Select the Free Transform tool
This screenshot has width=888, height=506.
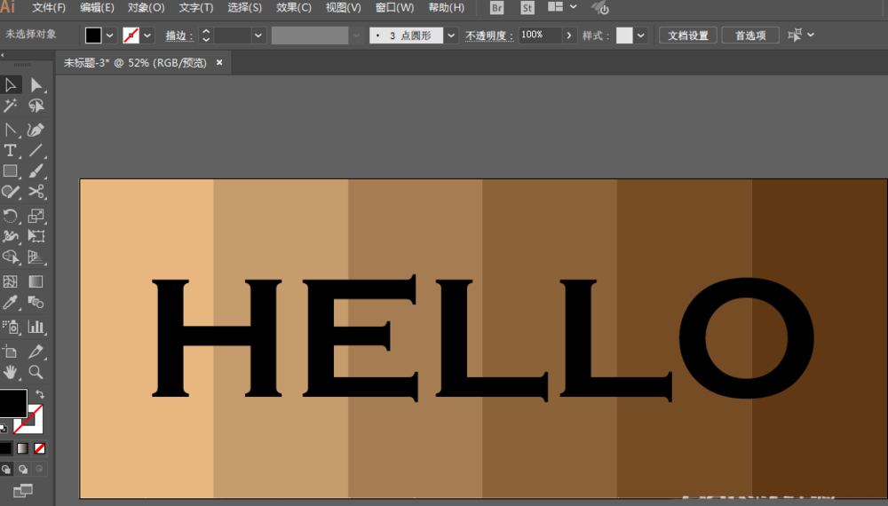coord(36,236)
